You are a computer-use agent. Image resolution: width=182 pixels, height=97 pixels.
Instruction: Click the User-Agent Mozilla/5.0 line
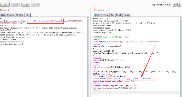tap(39, 28)
